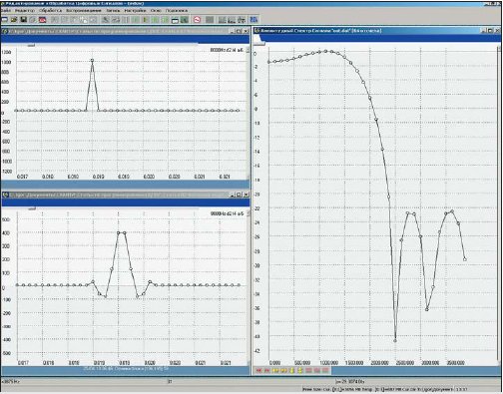Click the yellow vertical arrows icon under spectrum
This screenshot has width=503, height=394.
coord(292,370)
